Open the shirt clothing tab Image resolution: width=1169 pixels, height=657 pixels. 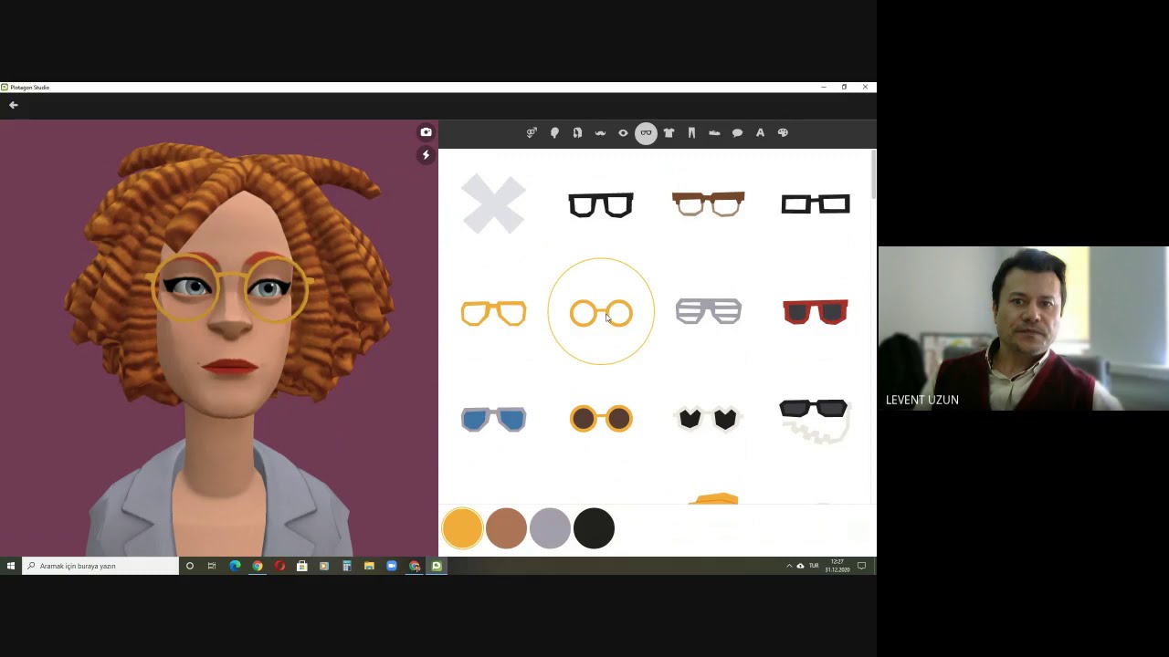coord(669,133)
